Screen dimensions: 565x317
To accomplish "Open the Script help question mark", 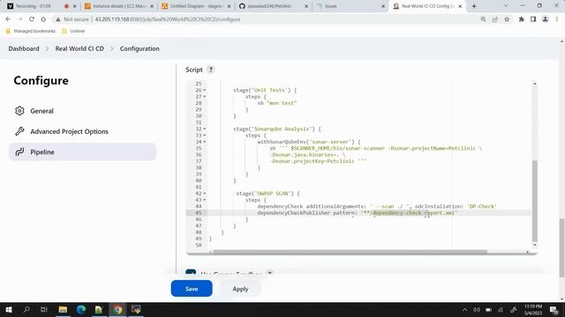I will (211, 70).
